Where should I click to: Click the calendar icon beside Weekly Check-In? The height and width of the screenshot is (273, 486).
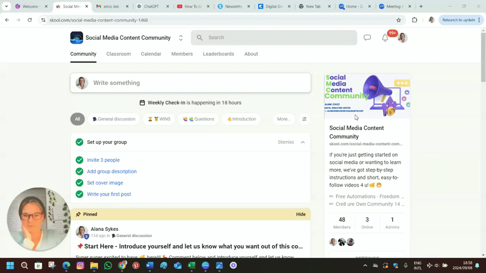(x=142, y=103)
